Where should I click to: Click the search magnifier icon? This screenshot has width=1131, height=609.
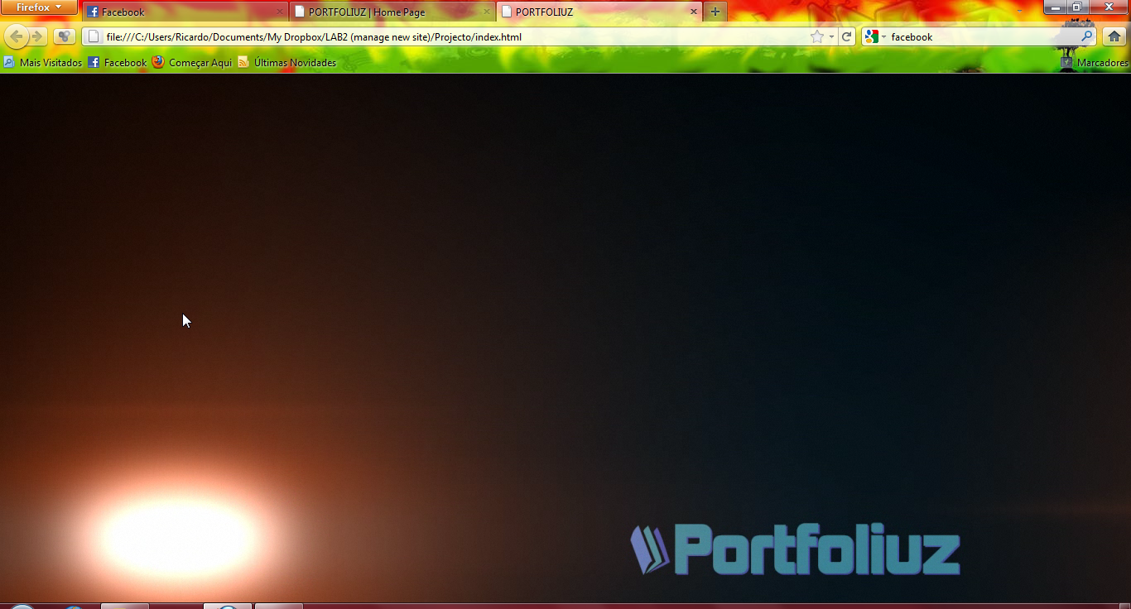point(1086,36)
